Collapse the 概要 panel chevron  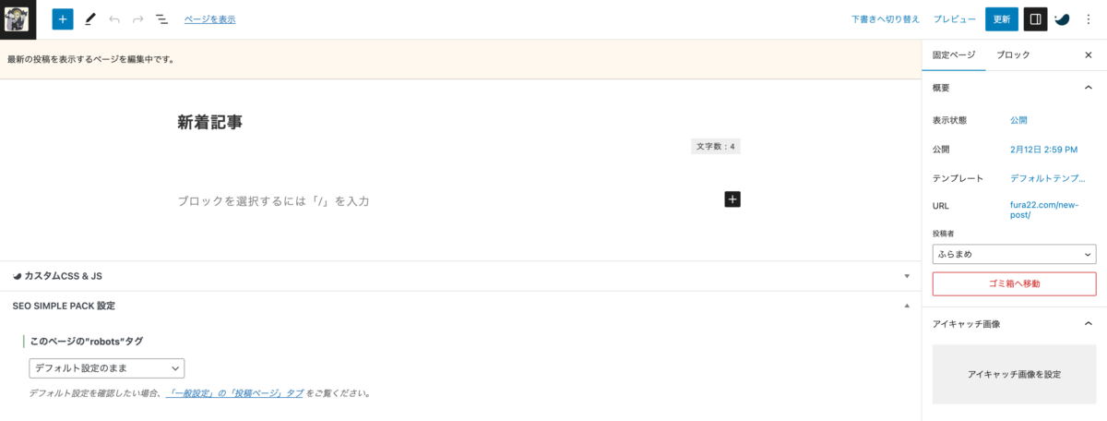click(1088, 88)
